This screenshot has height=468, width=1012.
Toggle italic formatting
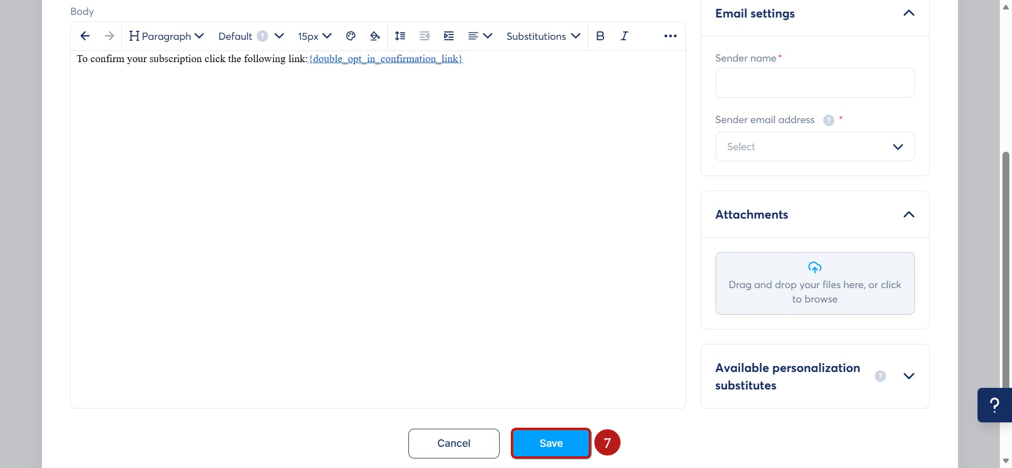tap(624, 36)
